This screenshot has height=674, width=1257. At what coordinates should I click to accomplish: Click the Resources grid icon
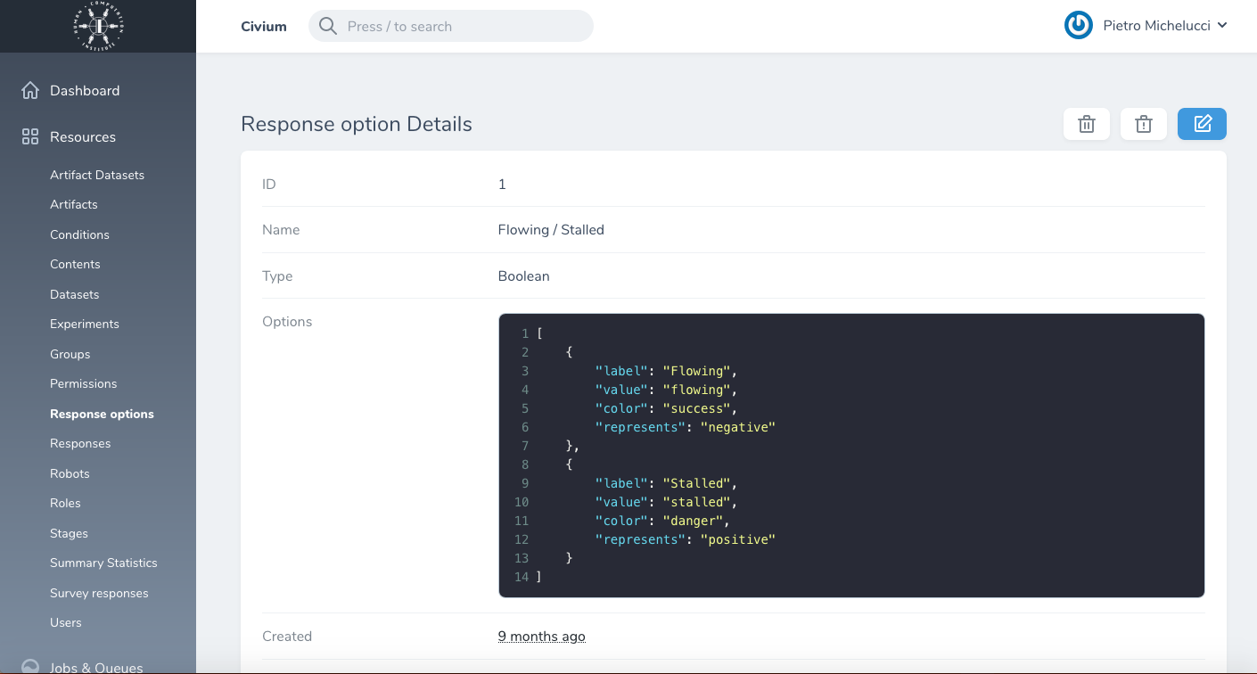(30, 136)
